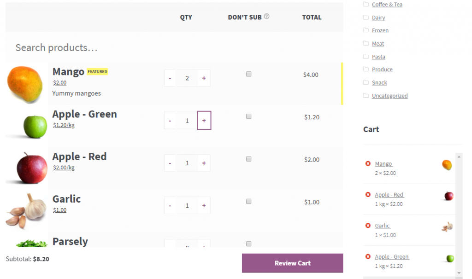The height and width of the screenshot is (279, 472).
Task: Click the Pasta folder icon
Action: tap(366, 56)
